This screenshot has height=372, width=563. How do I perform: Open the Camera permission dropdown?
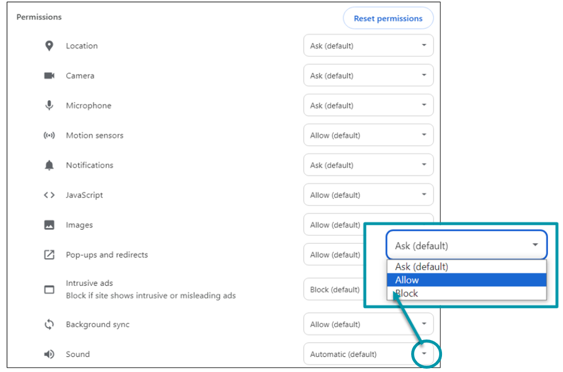click(x=368, y=75)
